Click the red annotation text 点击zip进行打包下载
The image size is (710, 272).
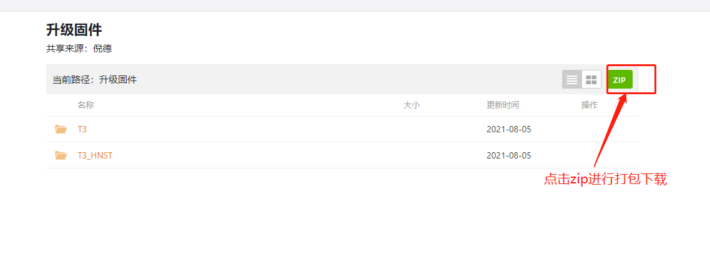(x=605, y=180)
